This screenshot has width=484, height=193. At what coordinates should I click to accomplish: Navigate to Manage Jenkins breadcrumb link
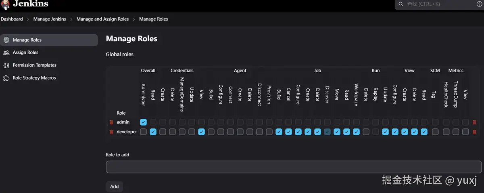tap(50, 19)
